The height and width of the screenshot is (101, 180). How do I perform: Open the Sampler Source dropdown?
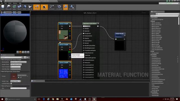[x=16, y=65]
